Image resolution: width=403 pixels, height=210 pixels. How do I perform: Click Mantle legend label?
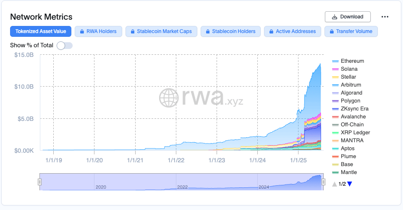[x=349, y=172]
